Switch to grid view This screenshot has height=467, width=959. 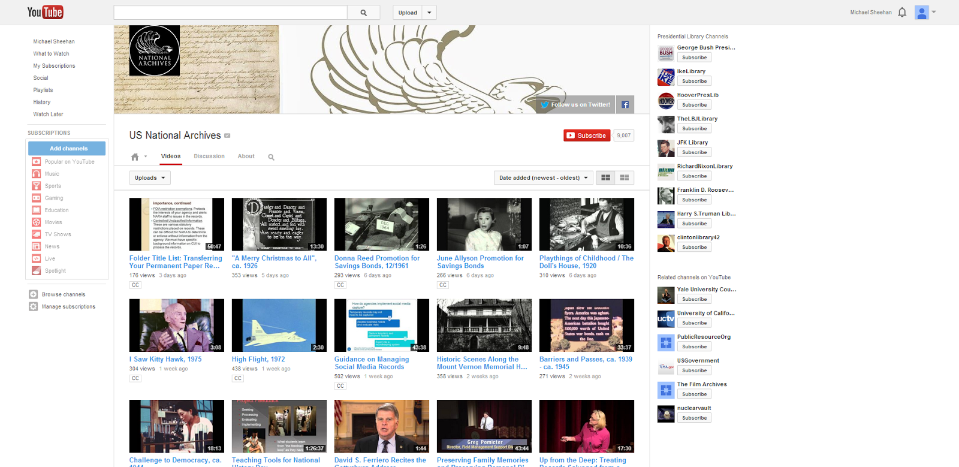[606, 177]
